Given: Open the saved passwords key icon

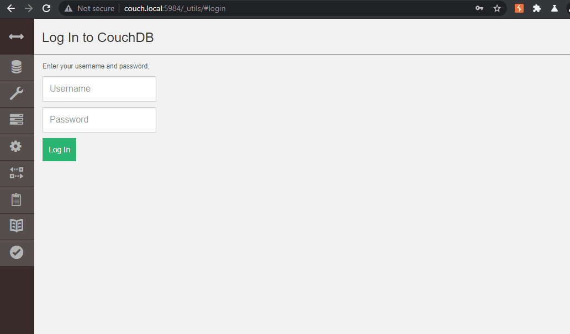Looking at the screenshot, I should click(479, 8).
